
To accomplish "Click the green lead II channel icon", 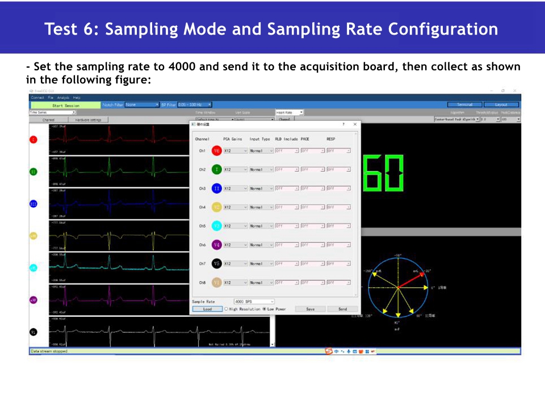I will 33,171.
